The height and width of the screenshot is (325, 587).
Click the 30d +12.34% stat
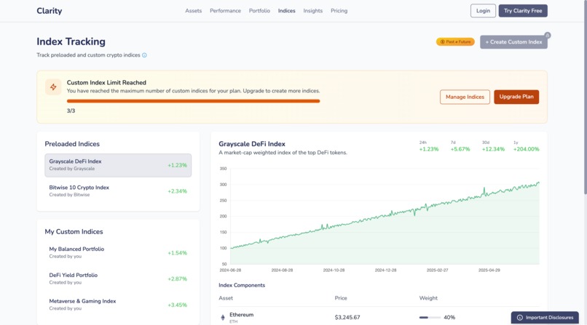click(x=493, y=146)
